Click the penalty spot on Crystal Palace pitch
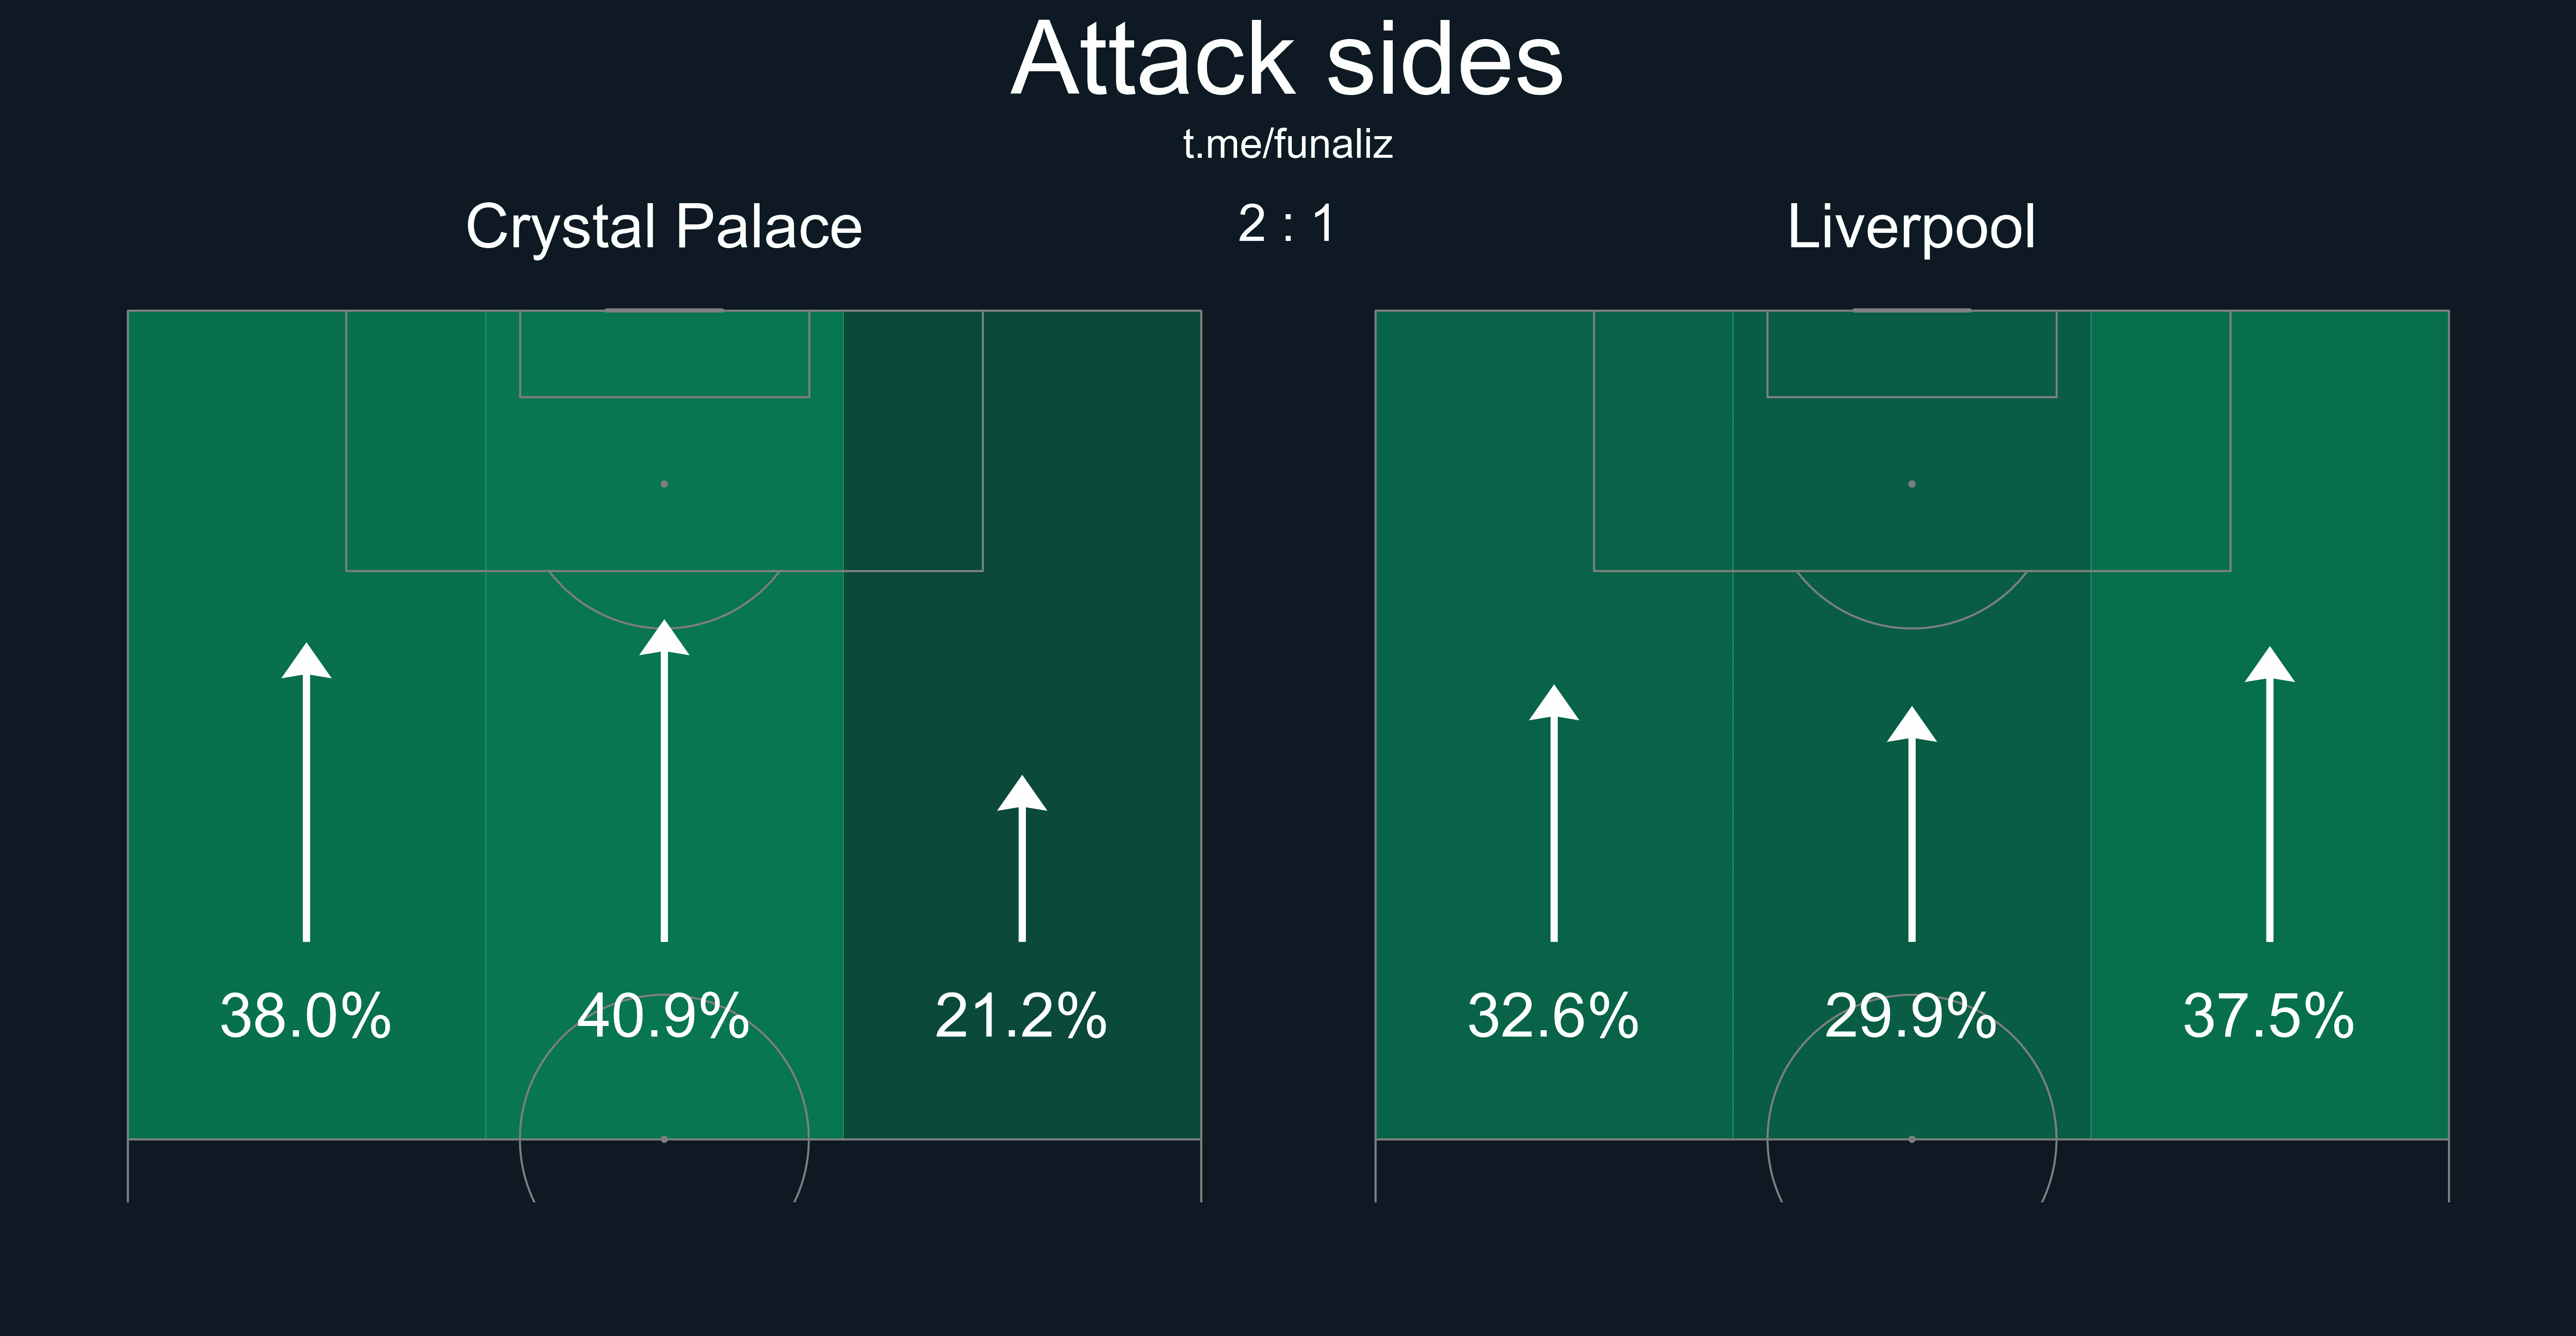The width and height of the screenshot is (2576, 1336). (664, 484)
